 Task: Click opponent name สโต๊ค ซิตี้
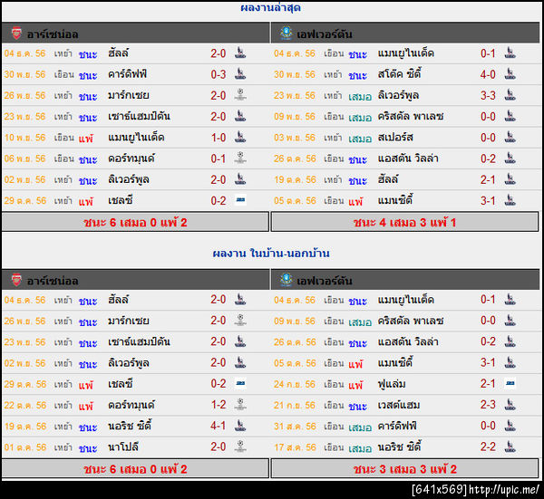399,74
